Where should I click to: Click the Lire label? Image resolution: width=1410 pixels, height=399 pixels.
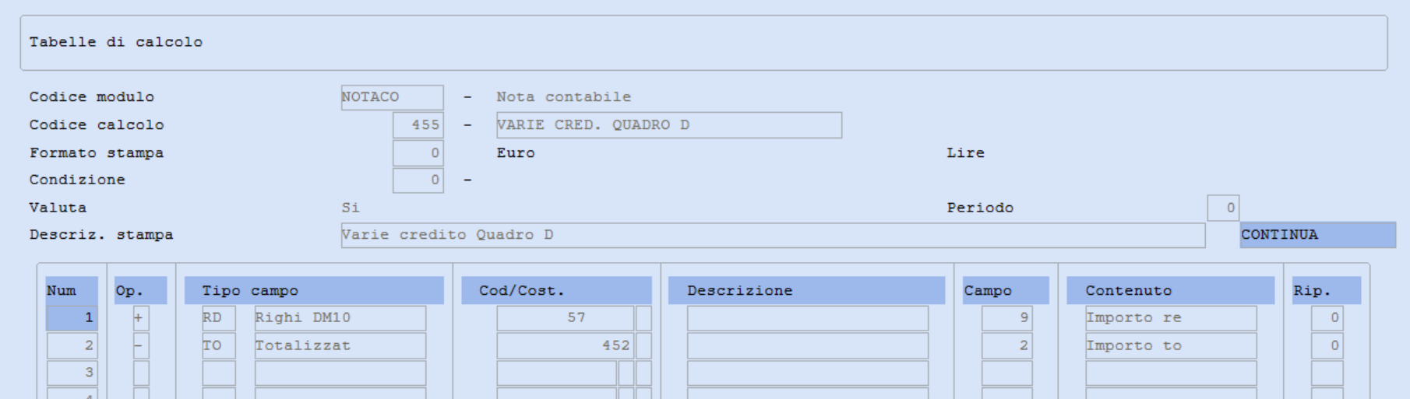tap(966, 153)
